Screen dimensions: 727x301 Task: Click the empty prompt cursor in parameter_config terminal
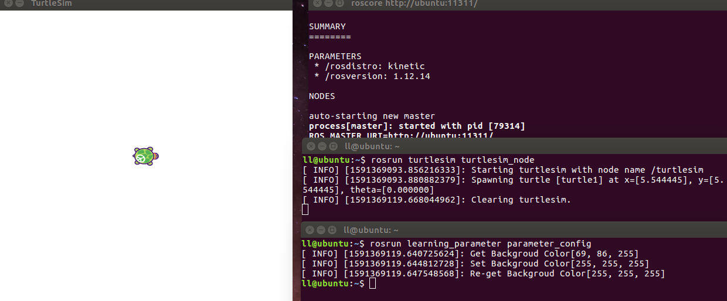coord(373,283)
